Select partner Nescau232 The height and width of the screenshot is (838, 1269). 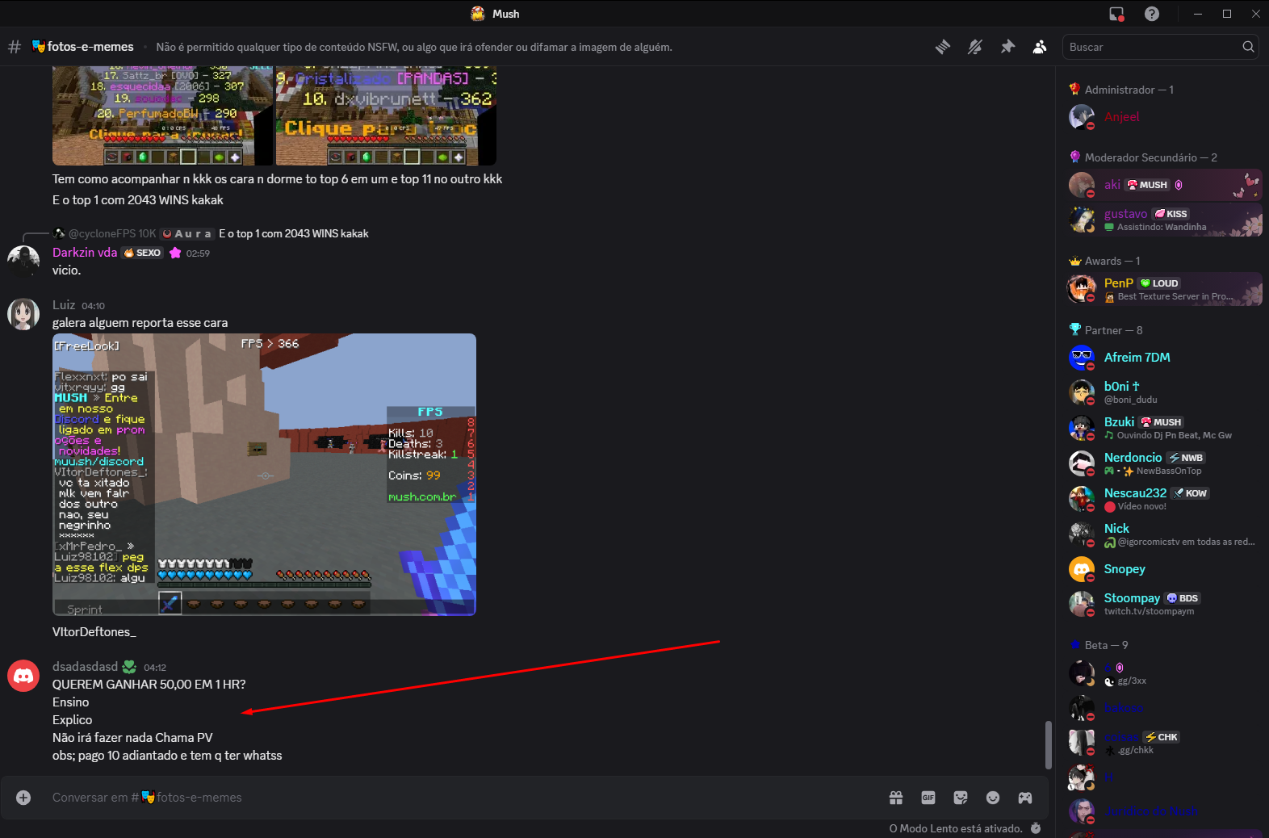click(x=1165, y=499)
